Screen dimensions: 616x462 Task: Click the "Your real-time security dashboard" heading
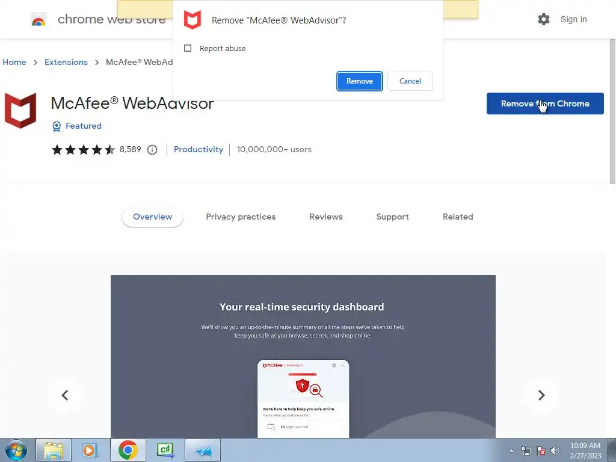tap(302, 307)
